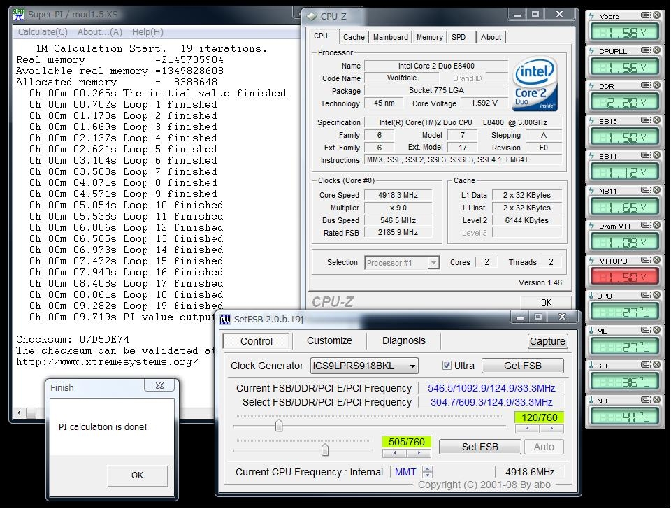Close the DDR voltage gadget
This screenshot has height=509, width=671.
tap(656, 85)
